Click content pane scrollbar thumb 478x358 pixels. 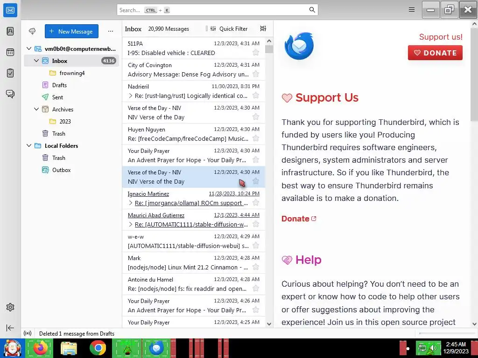click(x=474, y=75)
